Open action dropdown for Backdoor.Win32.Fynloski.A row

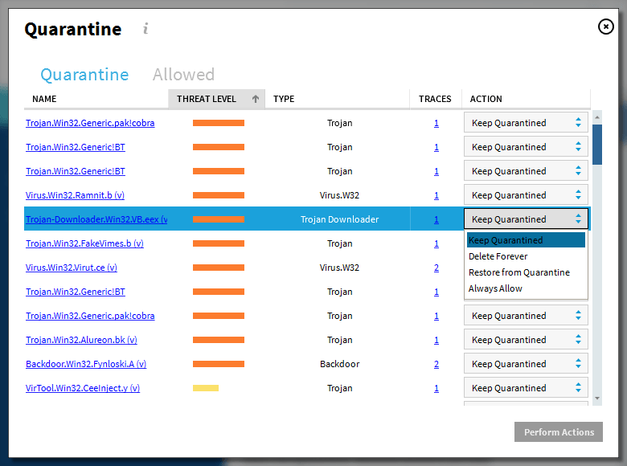[526, 364]
